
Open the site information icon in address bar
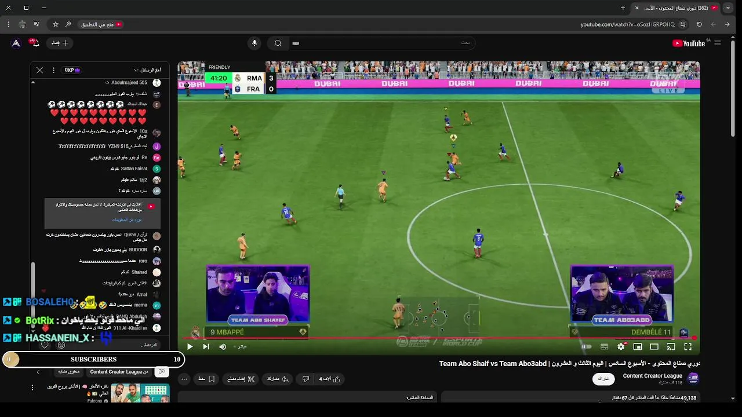click(x=683, y=24)
